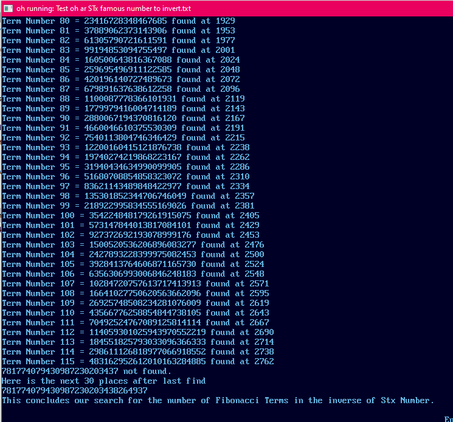This screenshot has width=453, height=422.
Task: Click the Term Number 88 line
Action: click(x=123, y=99)
